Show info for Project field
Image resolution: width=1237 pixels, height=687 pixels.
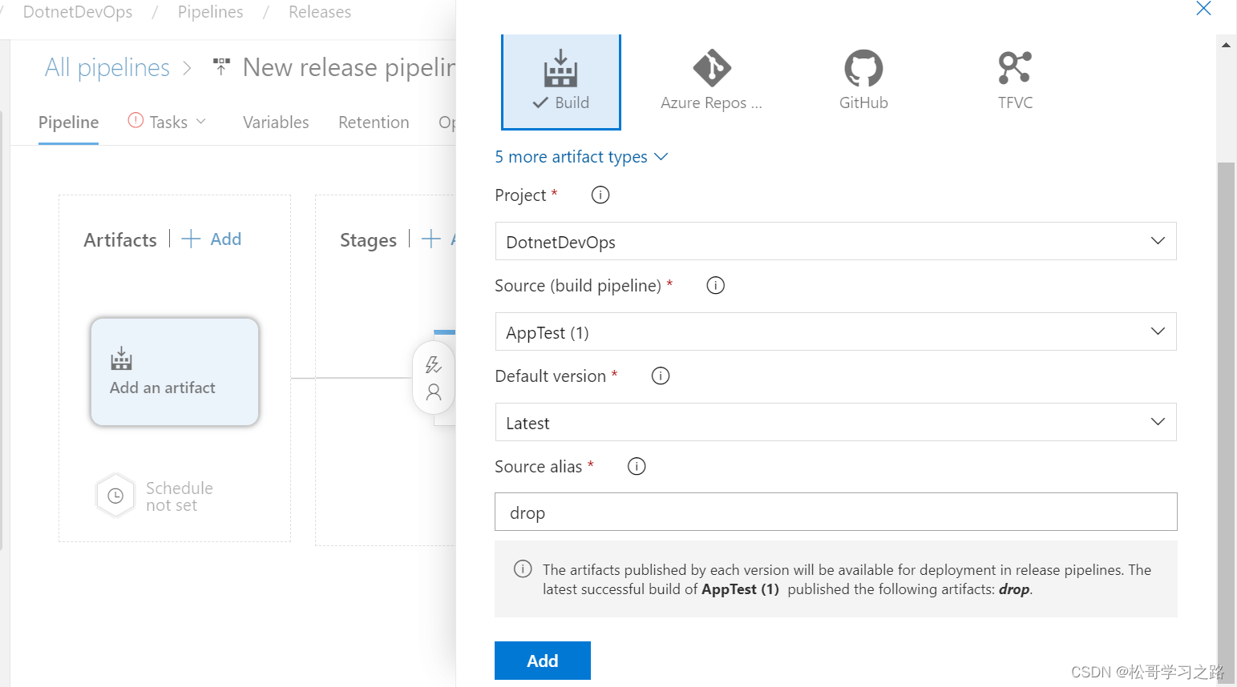pos(600,195)
